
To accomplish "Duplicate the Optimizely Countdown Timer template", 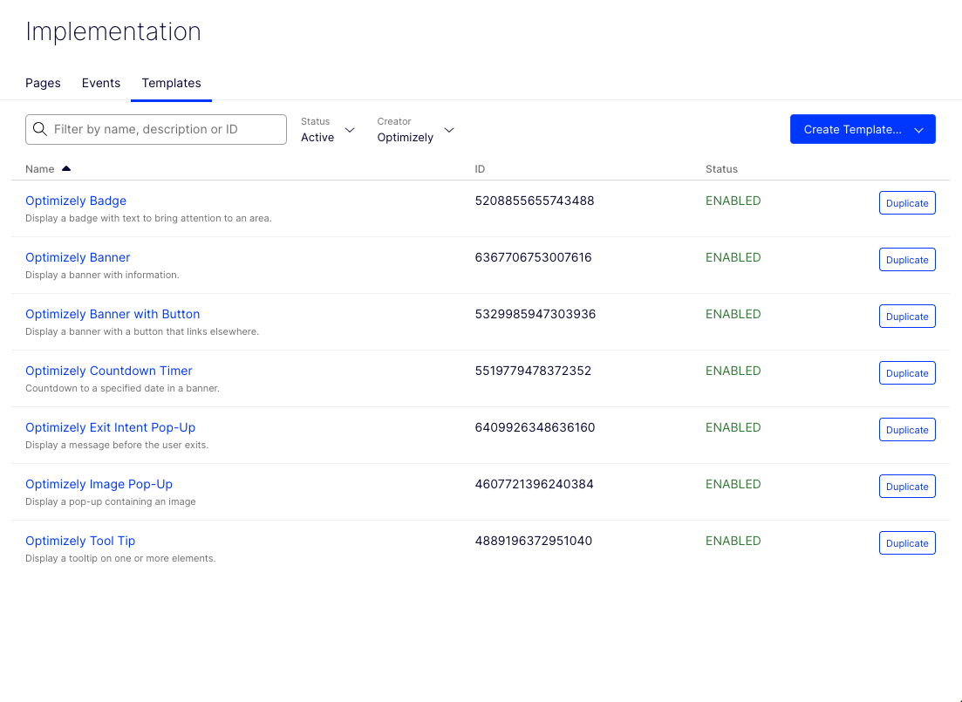I will 907,373.
